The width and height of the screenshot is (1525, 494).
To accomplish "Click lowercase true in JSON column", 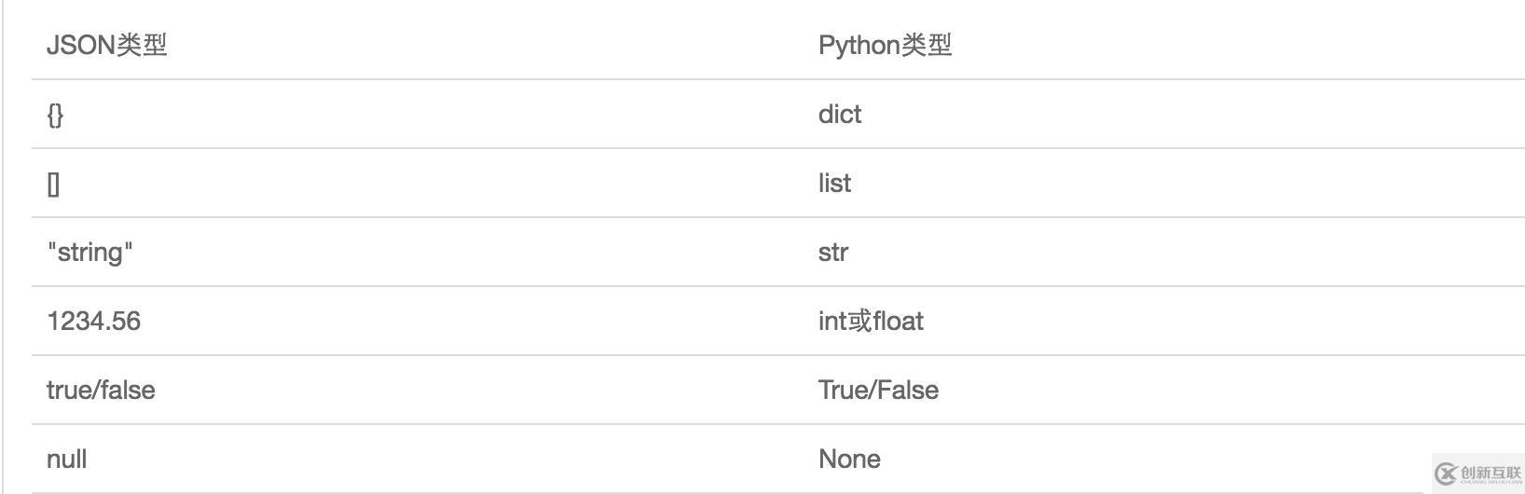I will point(67,391).
